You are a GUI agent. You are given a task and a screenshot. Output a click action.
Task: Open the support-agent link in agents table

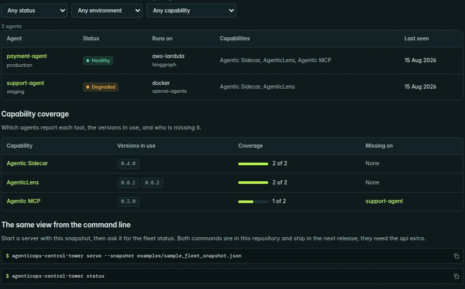25,83
